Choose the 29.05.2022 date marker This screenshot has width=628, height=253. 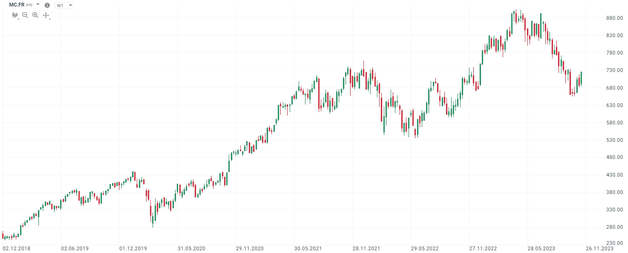point(424,249)
